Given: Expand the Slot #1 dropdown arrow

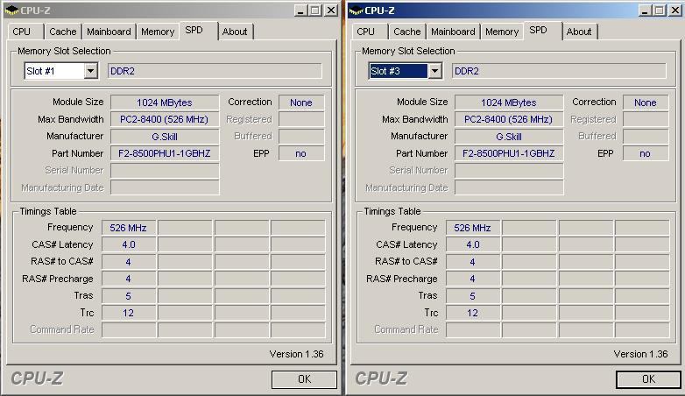Looking at the screenshot, I should click(90, 71).
